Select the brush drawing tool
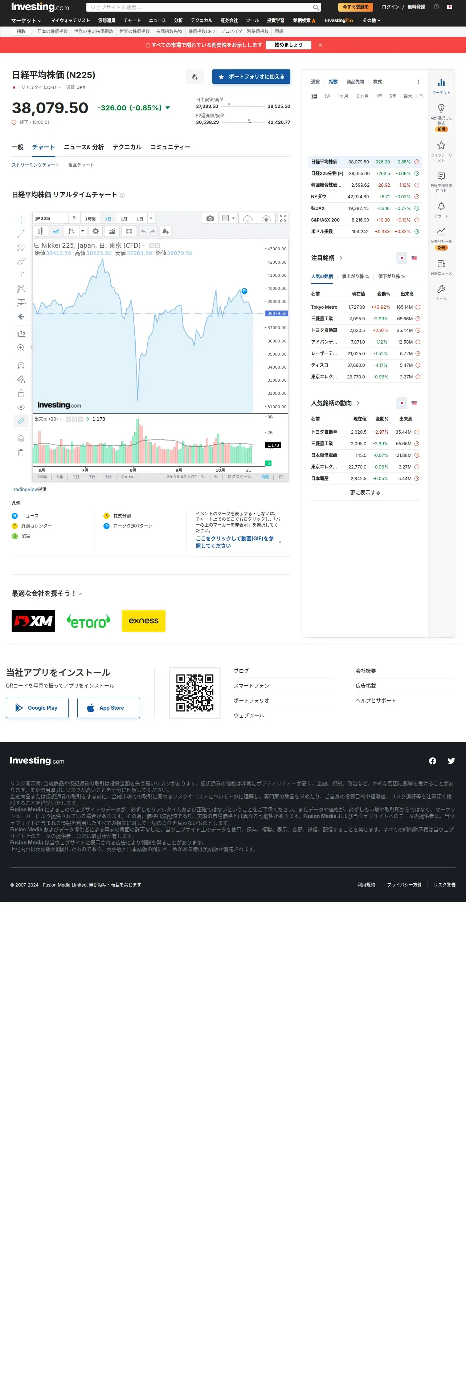Image resolution: width=466 pixels, height=1399 pixels. coord(21,261)
